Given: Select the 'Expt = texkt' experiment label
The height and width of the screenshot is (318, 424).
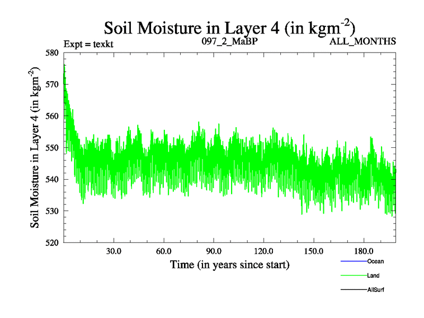Looking at the screenshot, I should [x=88, y=43].
